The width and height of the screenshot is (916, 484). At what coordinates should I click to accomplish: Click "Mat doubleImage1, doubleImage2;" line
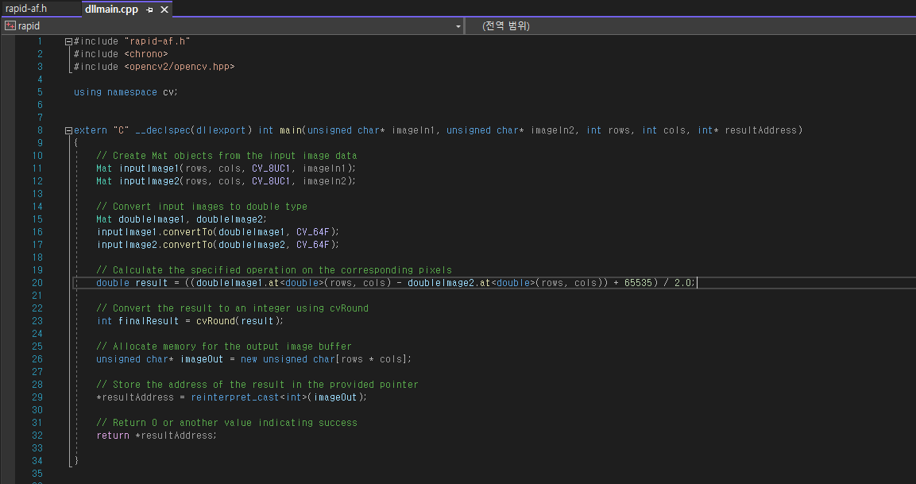pyautogui.click(x=181, y=219)
